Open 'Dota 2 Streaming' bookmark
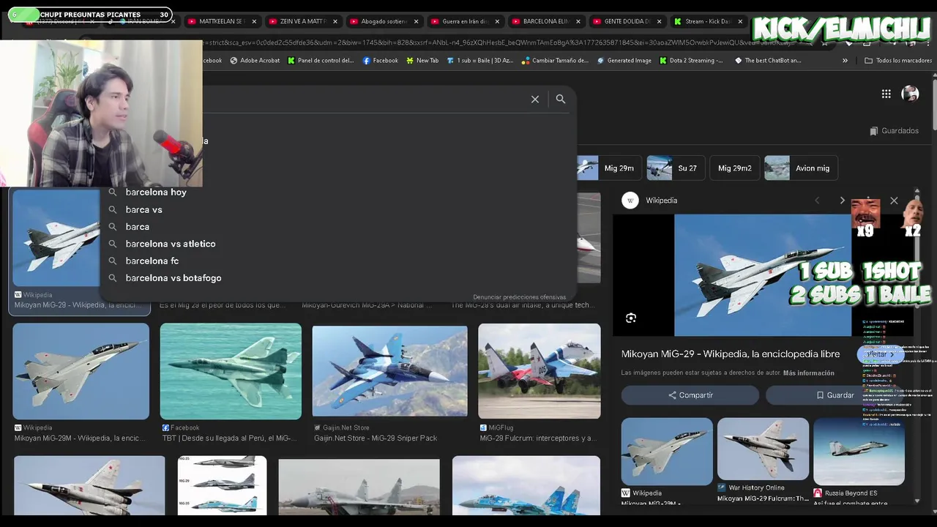937x527 pixels. 691,61
